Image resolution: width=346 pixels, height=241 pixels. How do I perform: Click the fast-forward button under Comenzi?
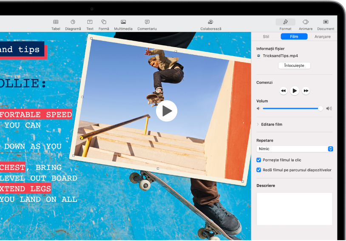tap(306, 91)
